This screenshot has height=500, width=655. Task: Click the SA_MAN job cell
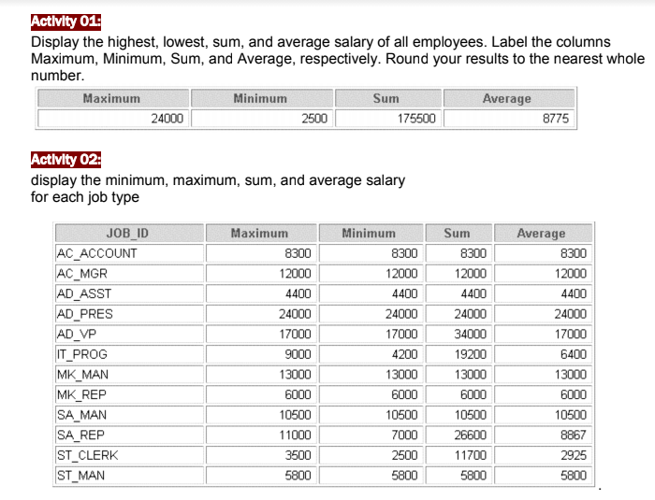[129, 415]
